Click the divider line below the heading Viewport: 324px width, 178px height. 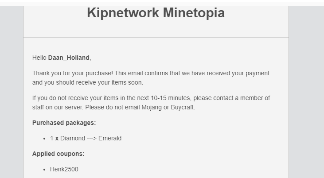click(156, 38)
